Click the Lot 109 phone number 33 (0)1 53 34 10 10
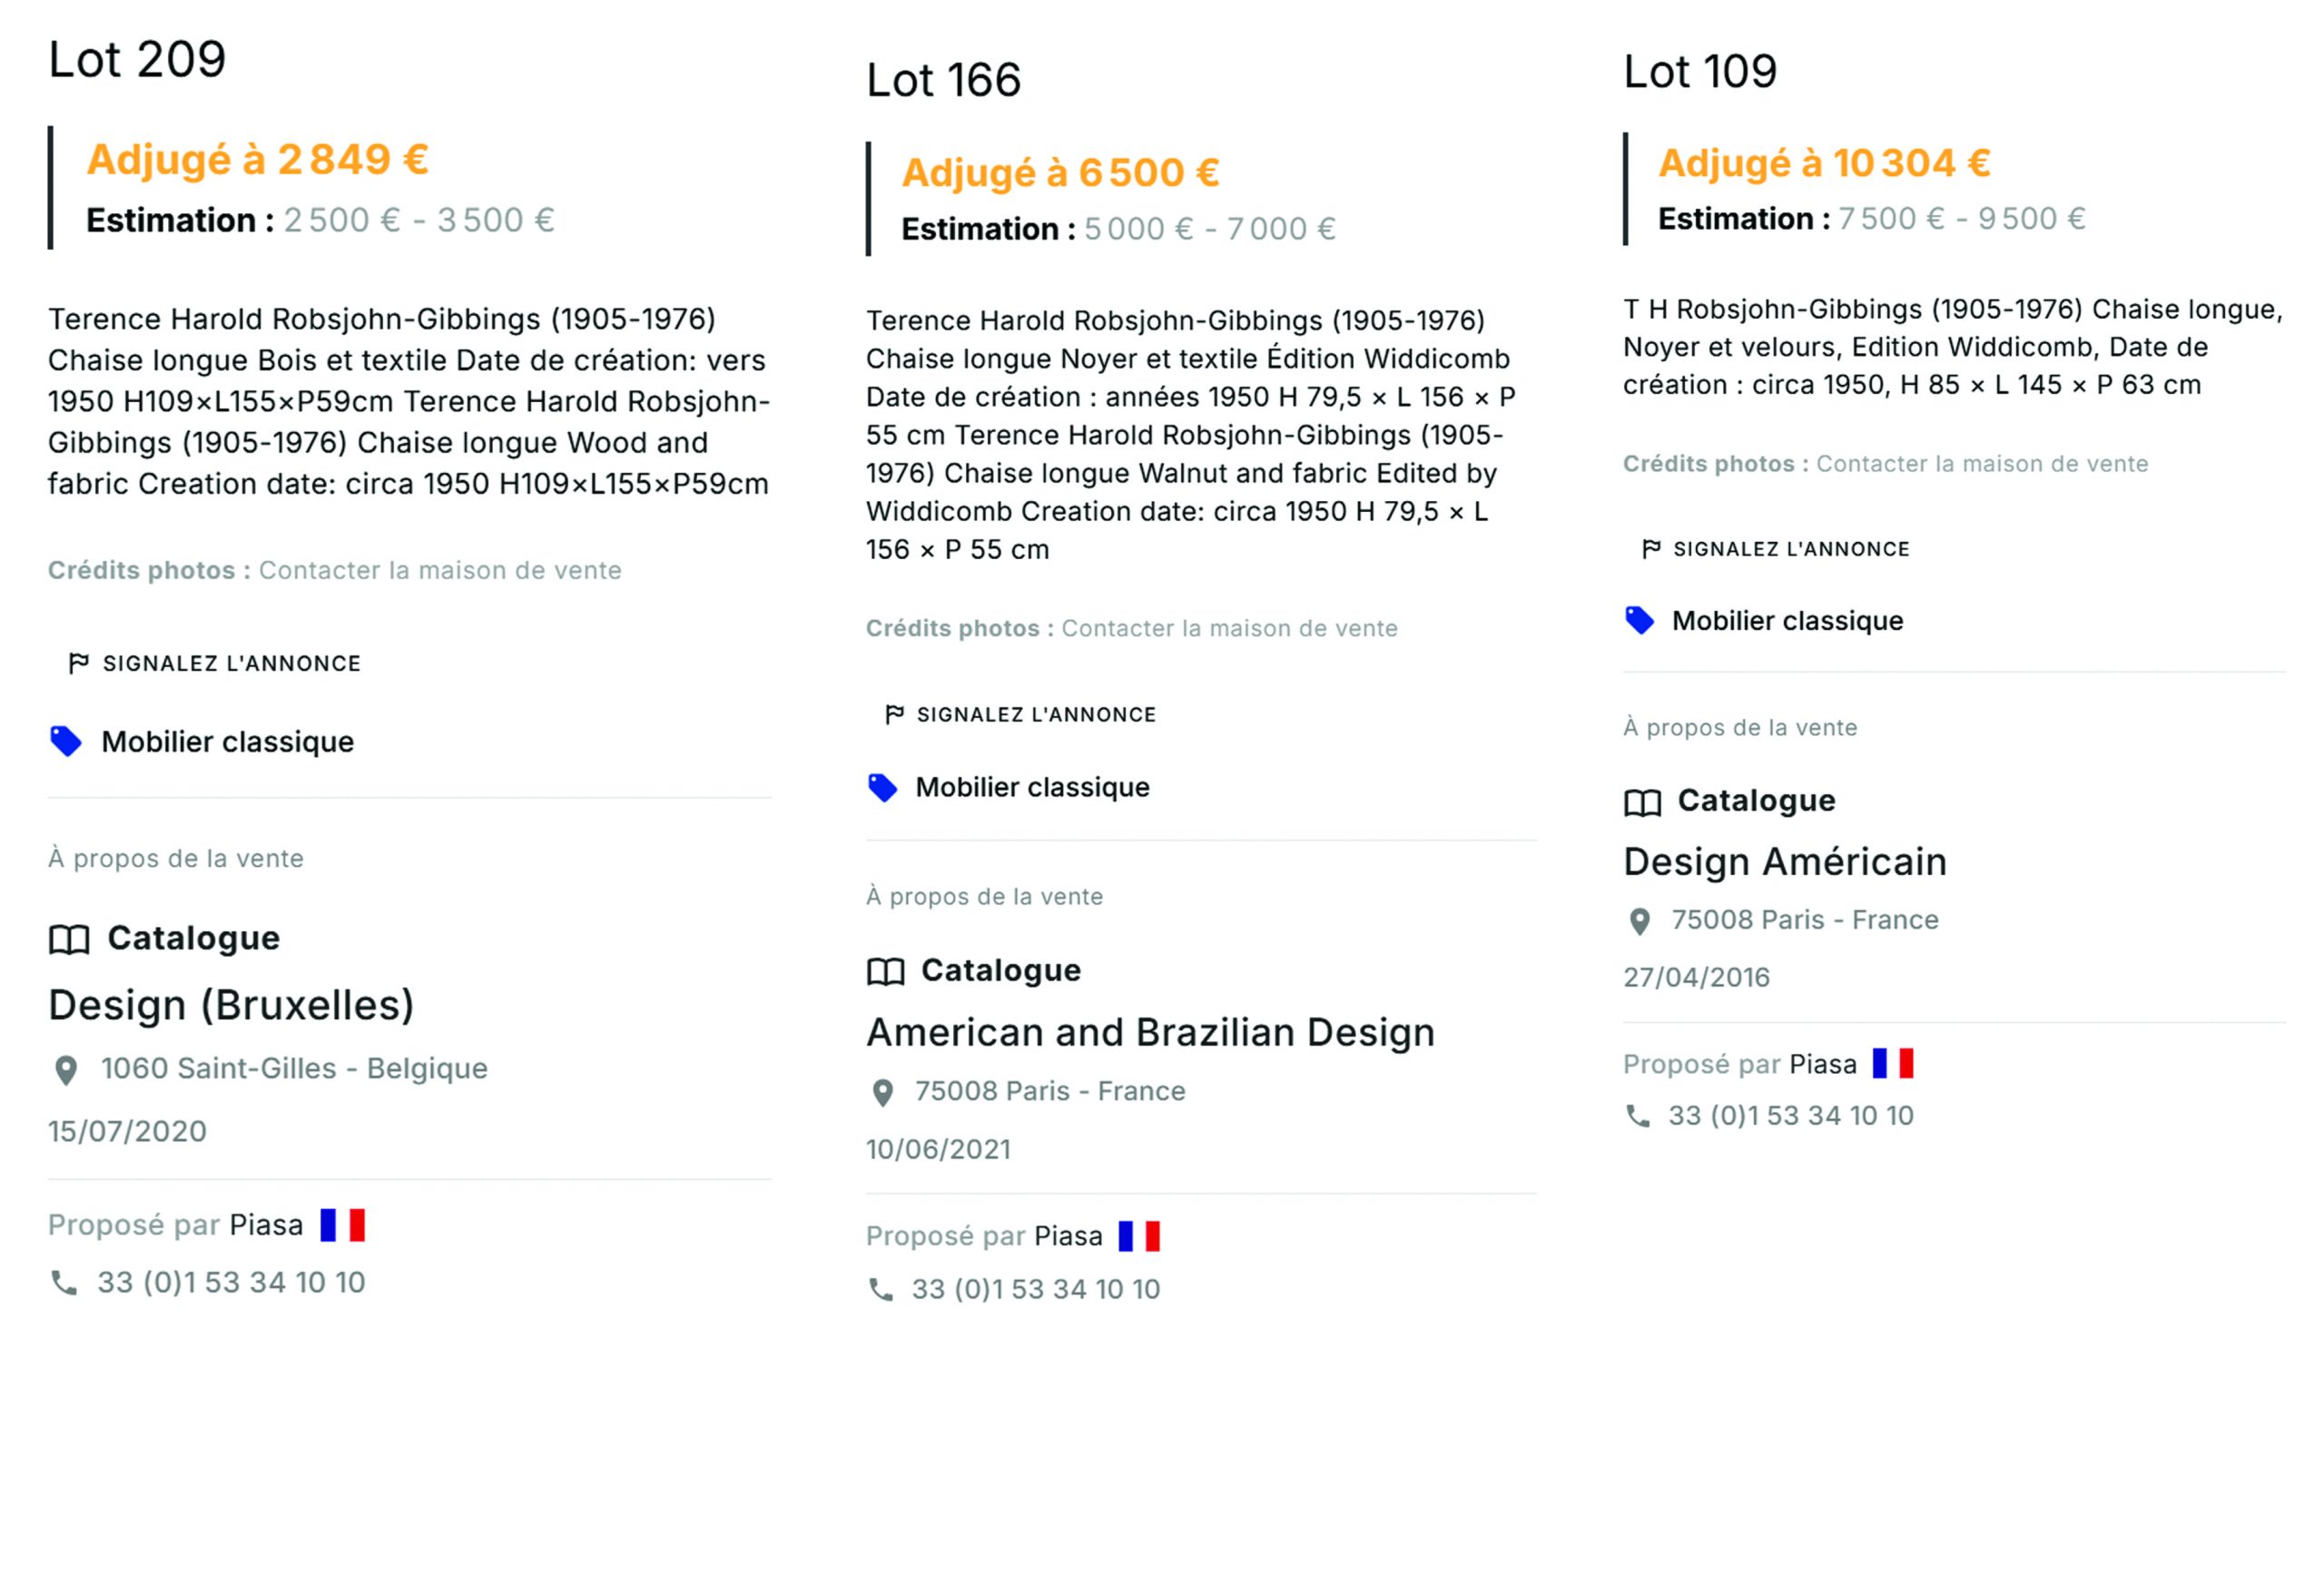 pos(1790,1115)
